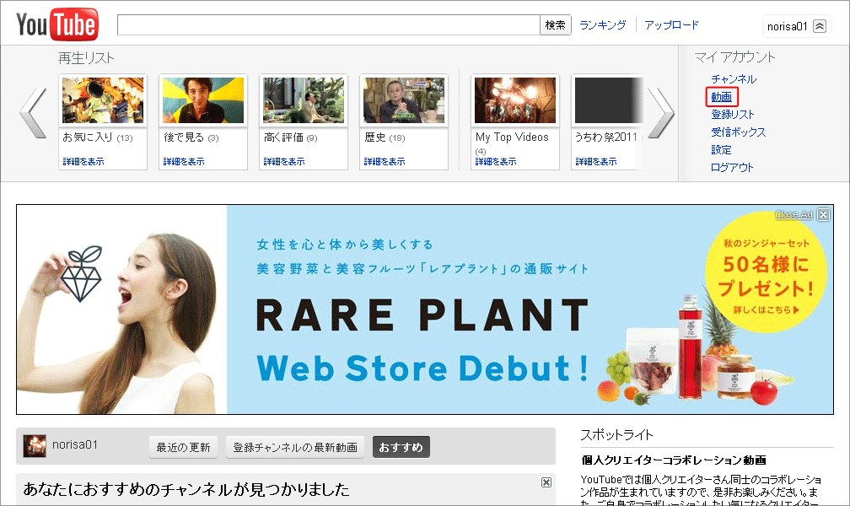Click the My Top Videos title text
This screenshot has height=506, width=850.
pos(513,137)
